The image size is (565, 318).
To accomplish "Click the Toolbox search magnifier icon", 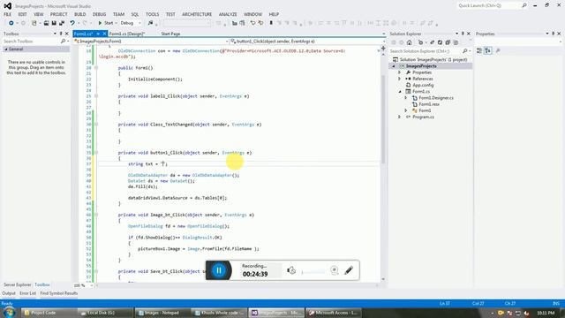I will (63, 42).
